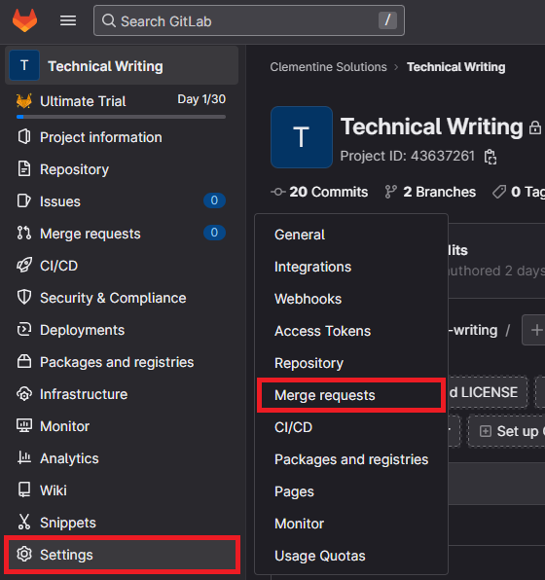This screenshot has width=545, height=580.
Task: Click the Ultimate Trial tanuki icon
Action: 24,101
